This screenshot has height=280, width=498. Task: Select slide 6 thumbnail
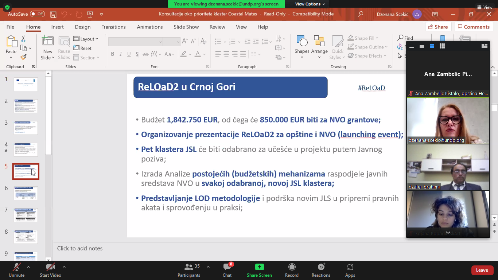(x=26, y=193)
